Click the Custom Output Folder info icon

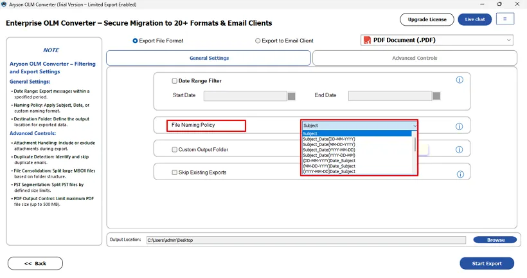click(460, 150)
